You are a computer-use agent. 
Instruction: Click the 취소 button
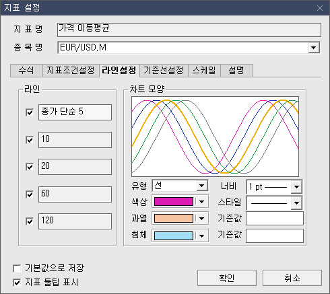click(292, 278)
